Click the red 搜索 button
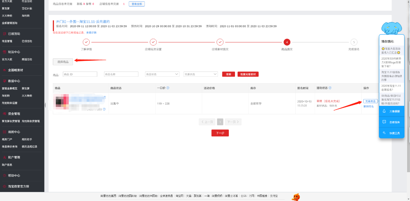This screenshot has width=410, height=201. (228, 74)
